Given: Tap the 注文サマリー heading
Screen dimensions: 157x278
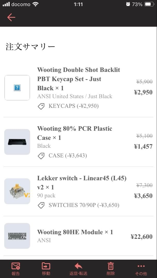Looking at the screenshot, I should 30,47.
